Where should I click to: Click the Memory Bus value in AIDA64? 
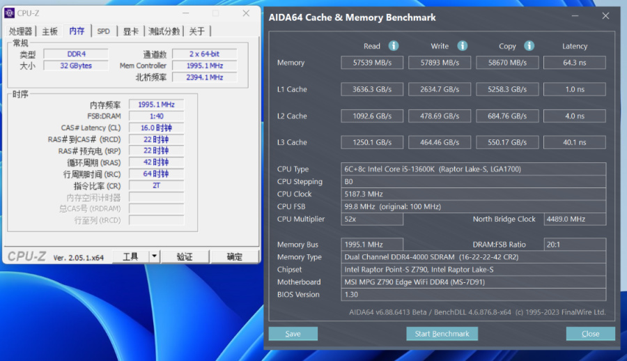tap(372, 244)
